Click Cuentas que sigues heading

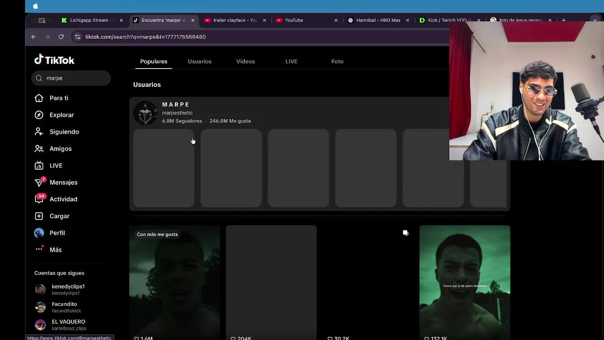coord(59,273)
